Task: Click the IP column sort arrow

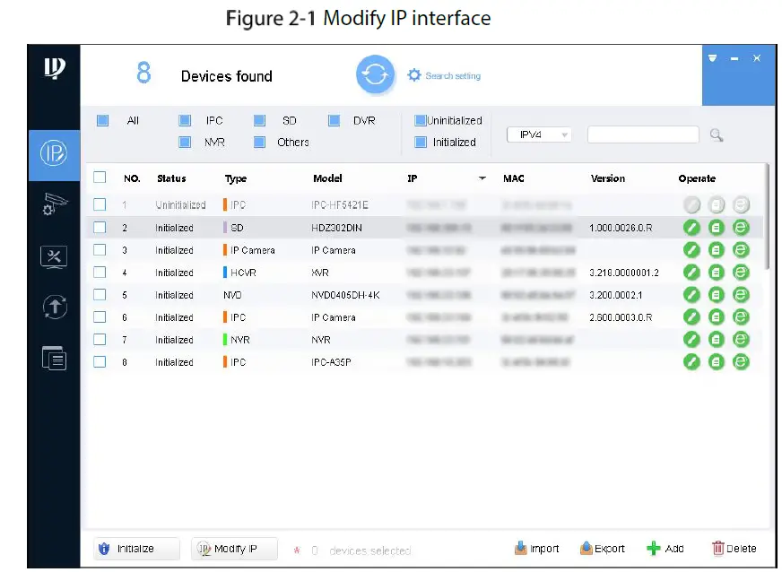Action: click(482, 178)
